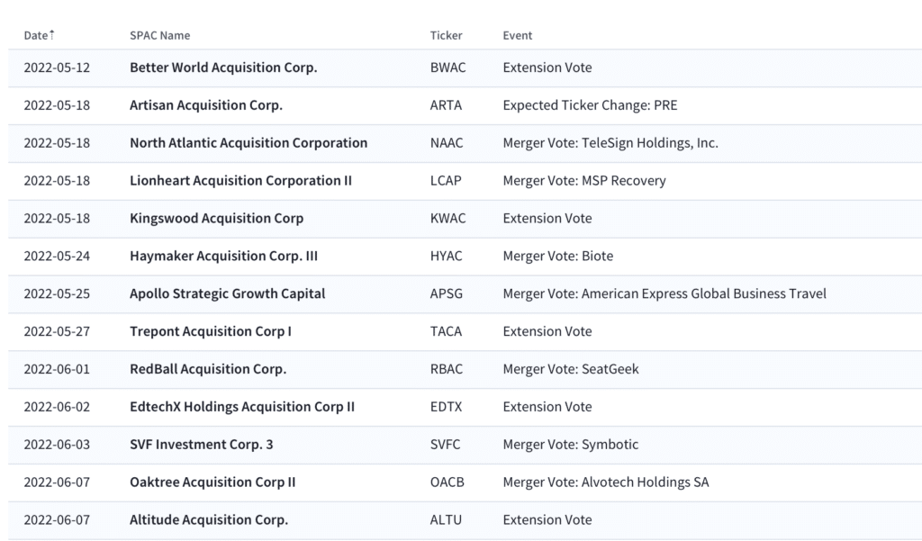922x541 pixels.
Task: Open SVF Investment Corp. 3 link
Action: coord(202,444)
